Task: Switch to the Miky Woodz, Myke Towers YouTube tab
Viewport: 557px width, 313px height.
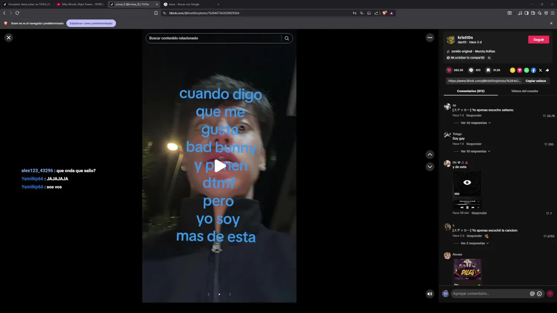Action: 81,4
